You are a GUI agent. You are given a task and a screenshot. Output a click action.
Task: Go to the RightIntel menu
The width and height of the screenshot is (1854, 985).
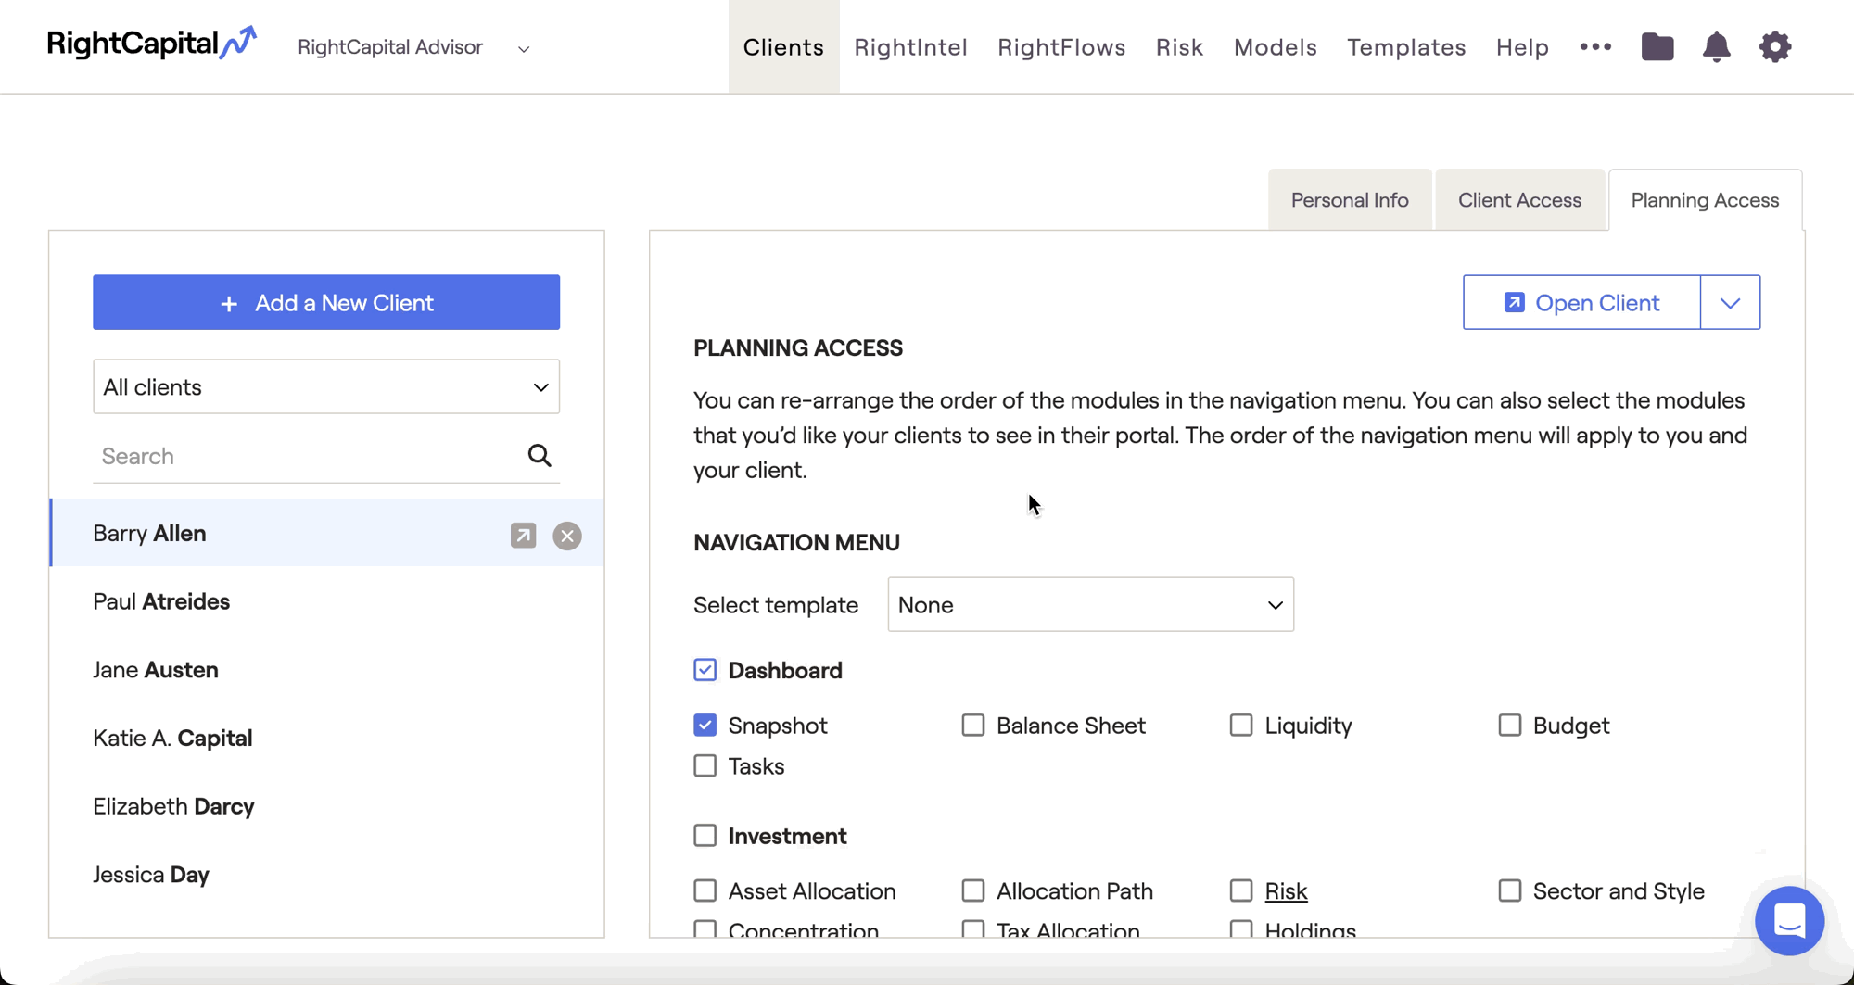(x=910, y=46)
